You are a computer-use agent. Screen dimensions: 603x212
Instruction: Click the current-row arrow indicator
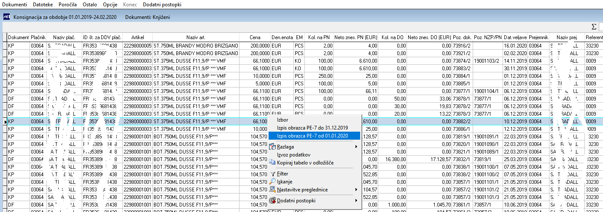click(5, 121)
